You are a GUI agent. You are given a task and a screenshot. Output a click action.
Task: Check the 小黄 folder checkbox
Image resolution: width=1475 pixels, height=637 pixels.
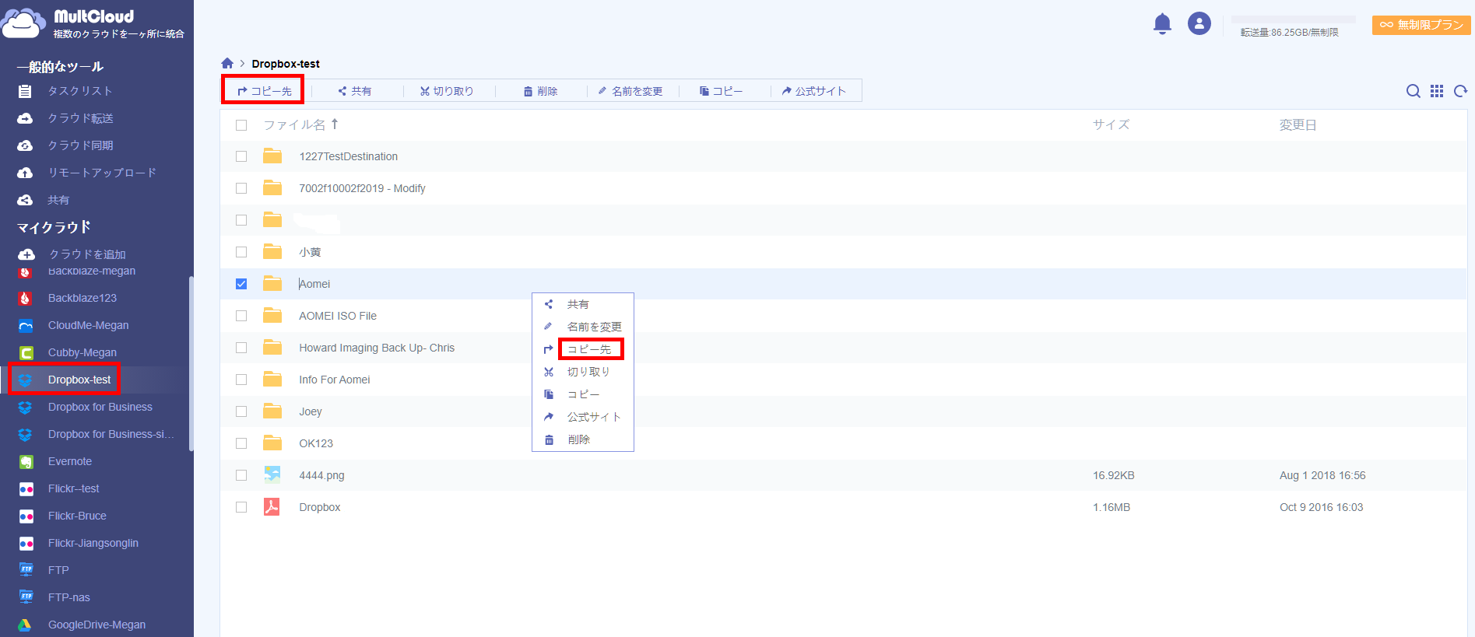click(x=241, y=252)
